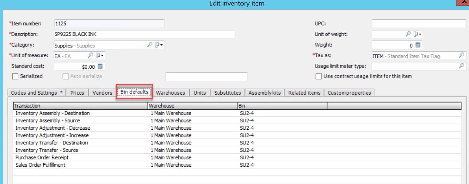The width and height of the screenshot is (469, 184).
Task: Expand the Category flag dropdown arrow
Action: click(162, 45)
